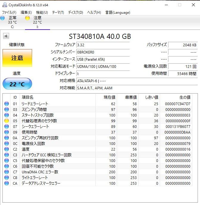
Task: Select the C: drive tab showing 33 °C
Action: click(12, 22)
